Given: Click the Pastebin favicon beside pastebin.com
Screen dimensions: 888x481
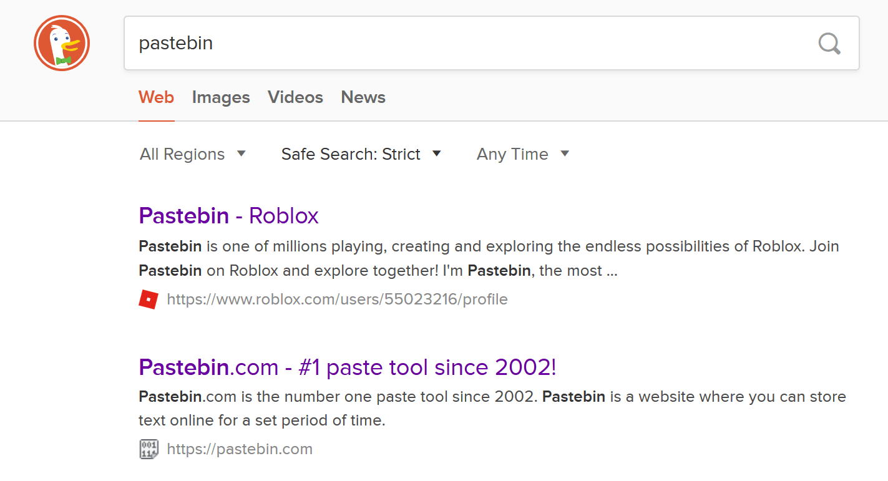Looking at the screenshot, I should tap(149, 449).
